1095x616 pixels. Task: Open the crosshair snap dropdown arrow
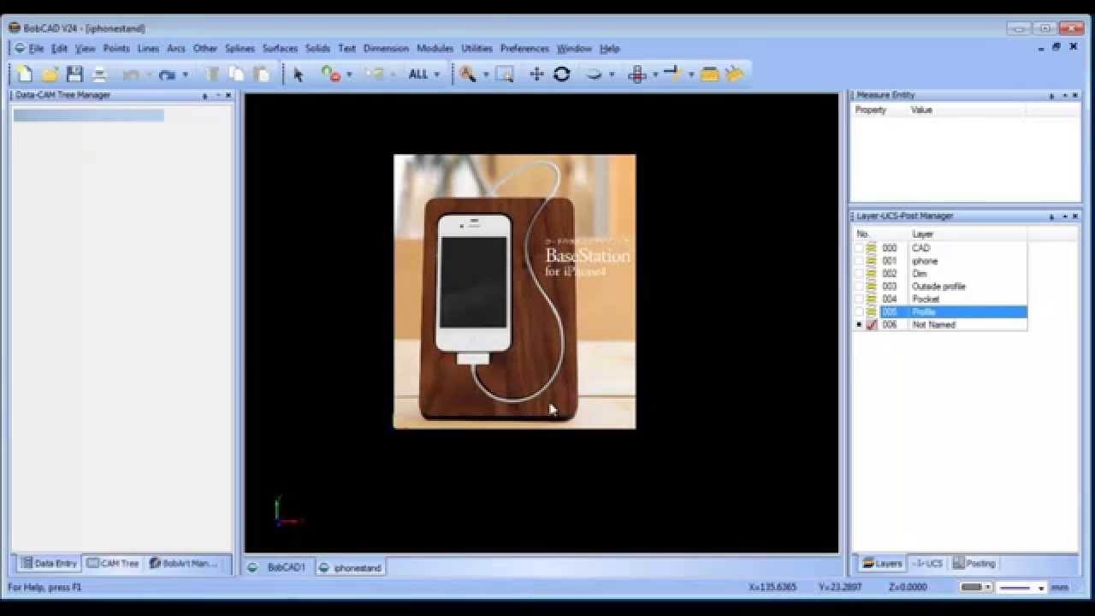point(654,74)
